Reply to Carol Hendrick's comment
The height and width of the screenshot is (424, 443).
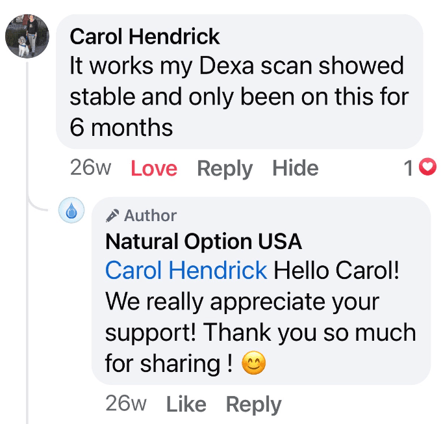[x=225, y=168]
